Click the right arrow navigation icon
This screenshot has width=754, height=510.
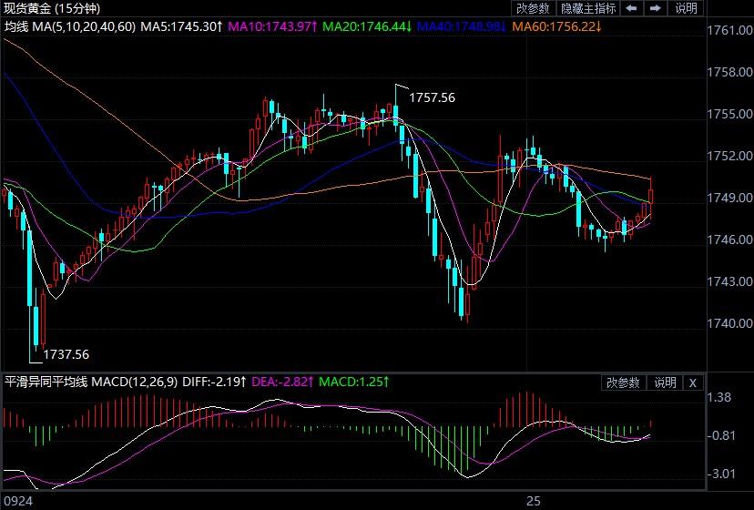tap(656, 8)
